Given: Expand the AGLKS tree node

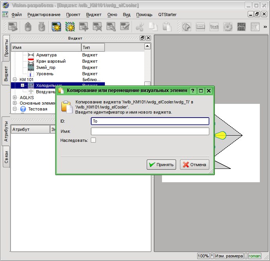Looking at the screenshot, I should pyautogui.click(x=15, y=98).
